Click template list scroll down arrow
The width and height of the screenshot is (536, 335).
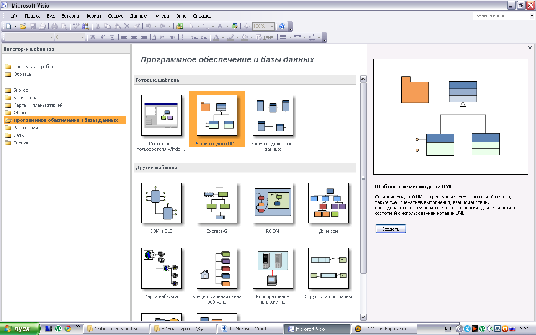tap(363, 317)
